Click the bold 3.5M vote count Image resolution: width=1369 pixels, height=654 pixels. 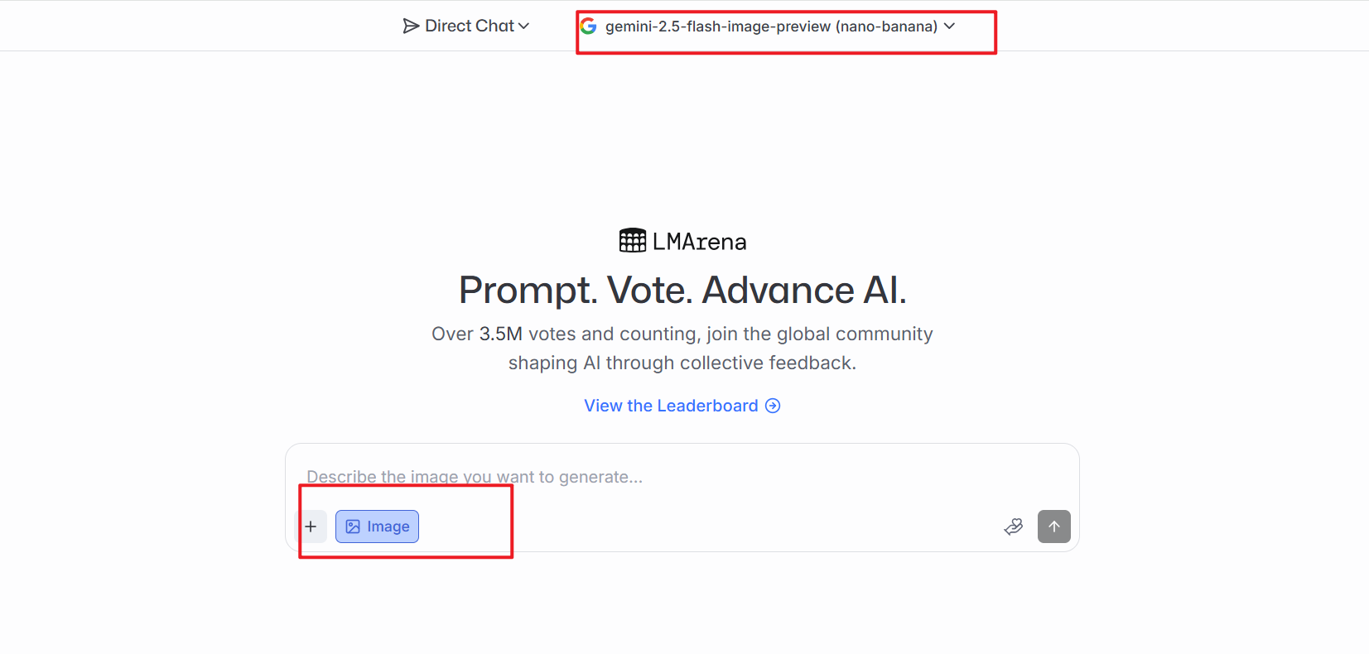tap(500, 334)
